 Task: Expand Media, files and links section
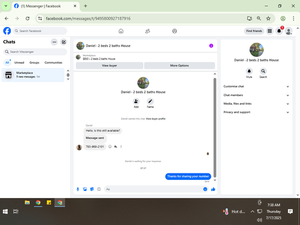coord(256,104)
